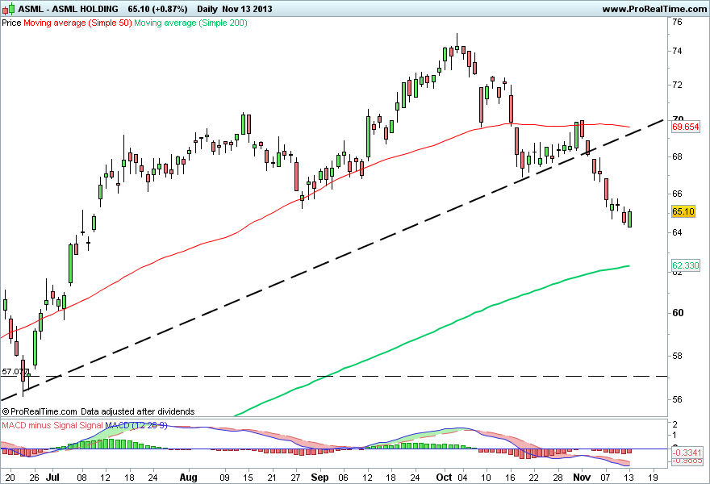Click the Nov month label on time axis
Viewport: 710px width, 484px height.
pyautogui.click(x=582, y=478)
